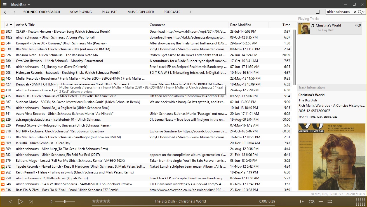Play the current track
367x207 pixels.
[20, 202]
